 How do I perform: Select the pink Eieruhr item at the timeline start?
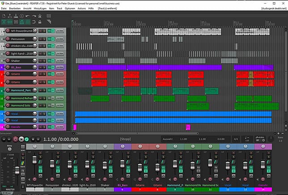click(x=75, y=128)
